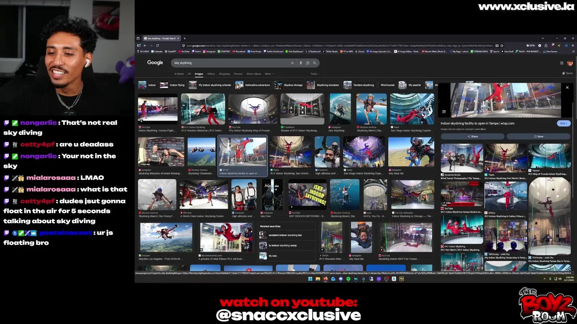Open Spotify from the taskbar
This screenshot has height=324, width=577.
point(348,279)
